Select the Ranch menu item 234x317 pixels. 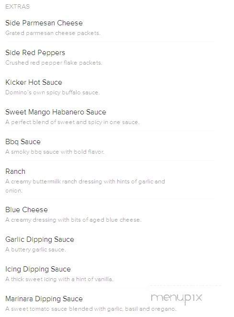point(15,171)
